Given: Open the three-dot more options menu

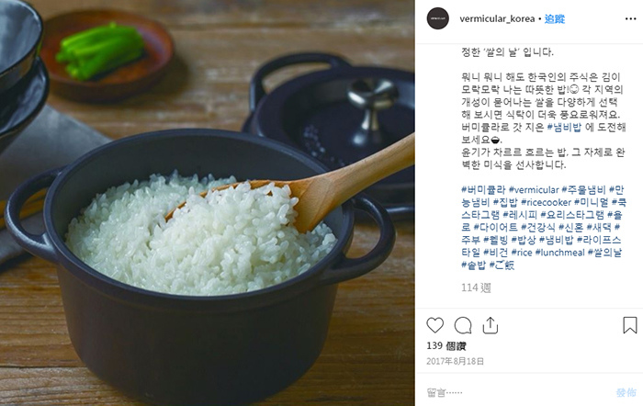Looking at the screenshot, I should pyautogui.click(x=630, y=19).
